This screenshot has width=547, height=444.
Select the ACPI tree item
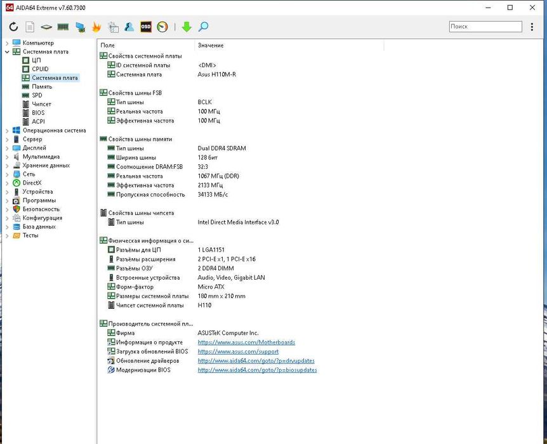click(x=38, y=121)
